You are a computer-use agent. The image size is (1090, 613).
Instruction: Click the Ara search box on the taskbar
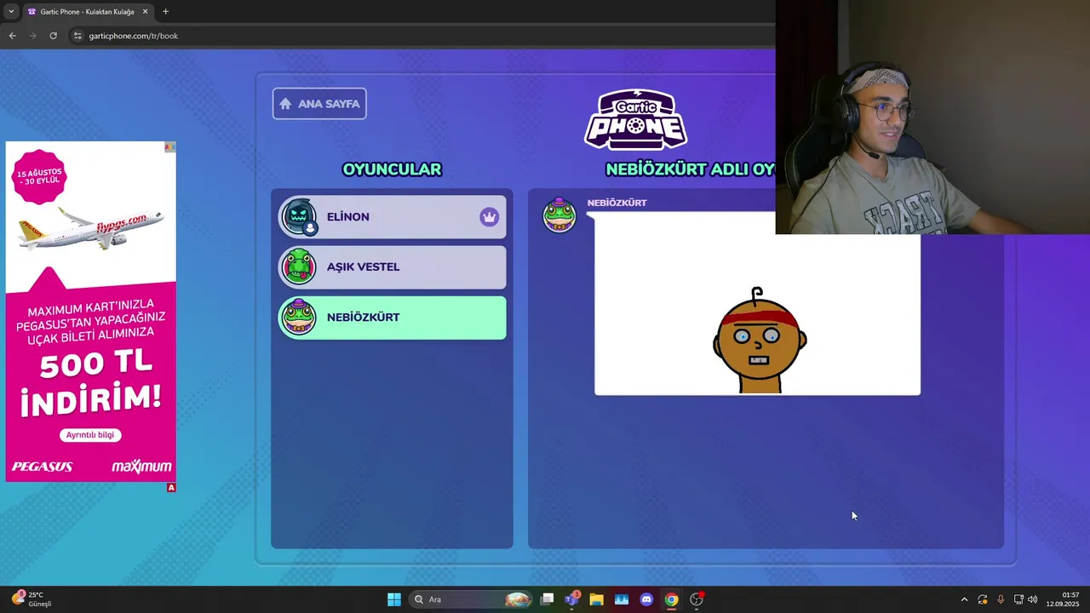(x=471, y=599)
